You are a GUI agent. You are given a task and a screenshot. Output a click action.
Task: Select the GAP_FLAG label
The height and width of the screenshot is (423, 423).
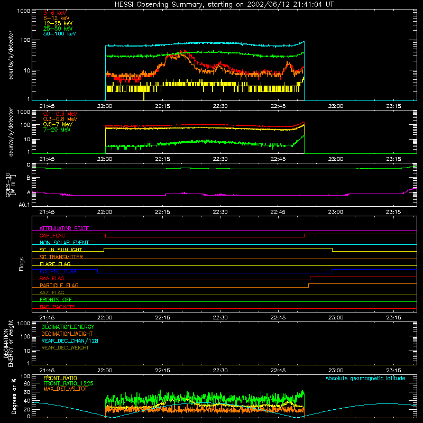(52, 235)
